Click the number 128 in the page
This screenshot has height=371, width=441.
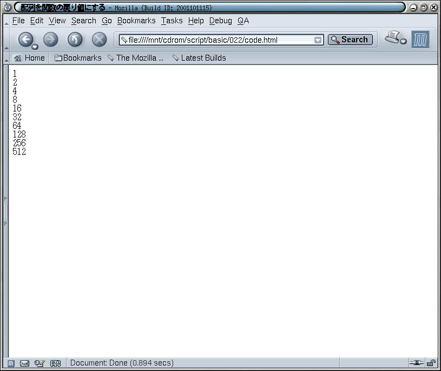coord(19,134)
